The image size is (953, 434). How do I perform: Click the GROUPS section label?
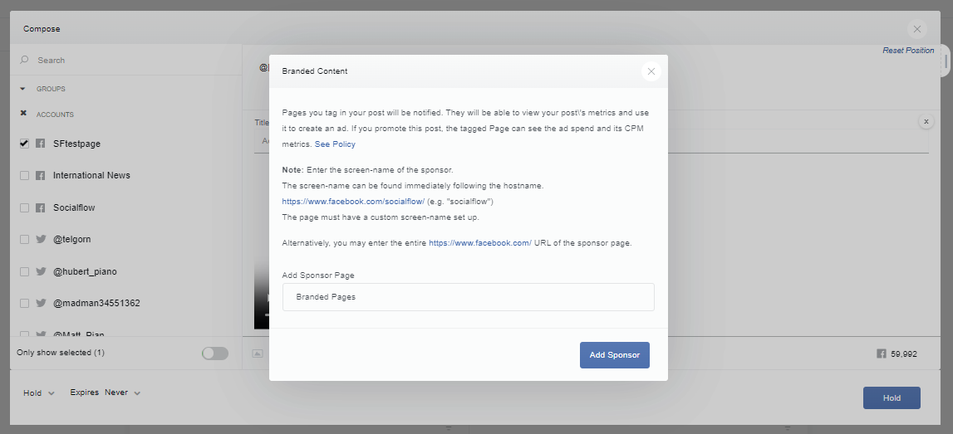(51, 89)
